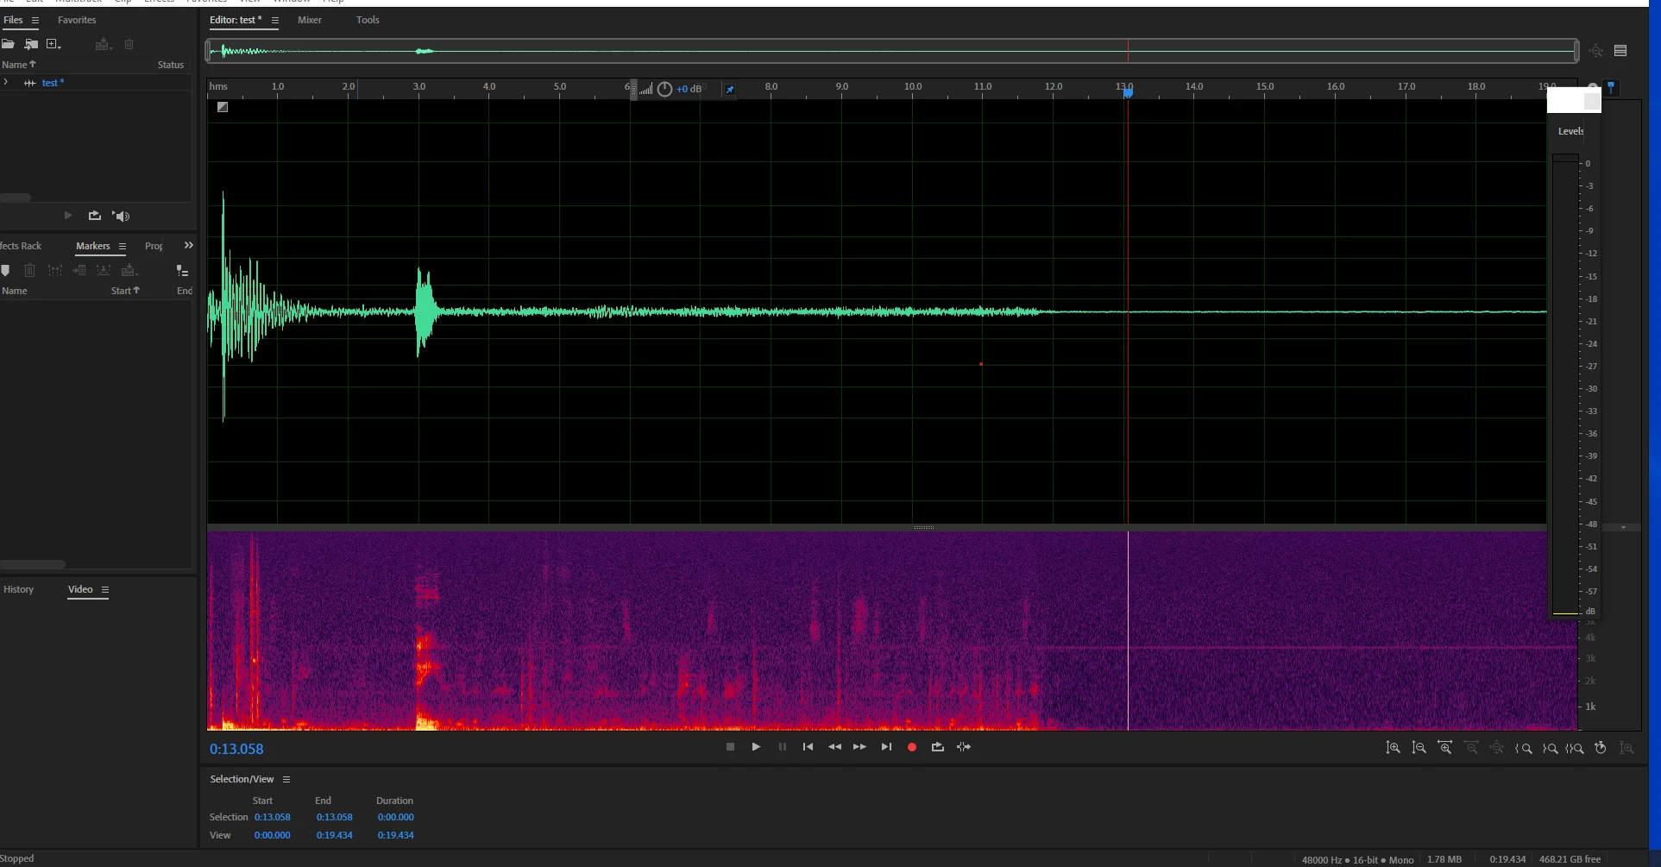Click the current time display 0:13.058
This screenshot has width=1661, height=867.
(x=236, y=749)
